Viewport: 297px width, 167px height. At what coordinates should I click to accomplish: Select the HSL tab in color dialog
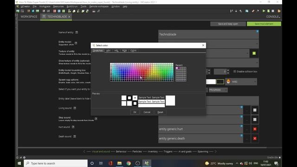click(116, 51)
